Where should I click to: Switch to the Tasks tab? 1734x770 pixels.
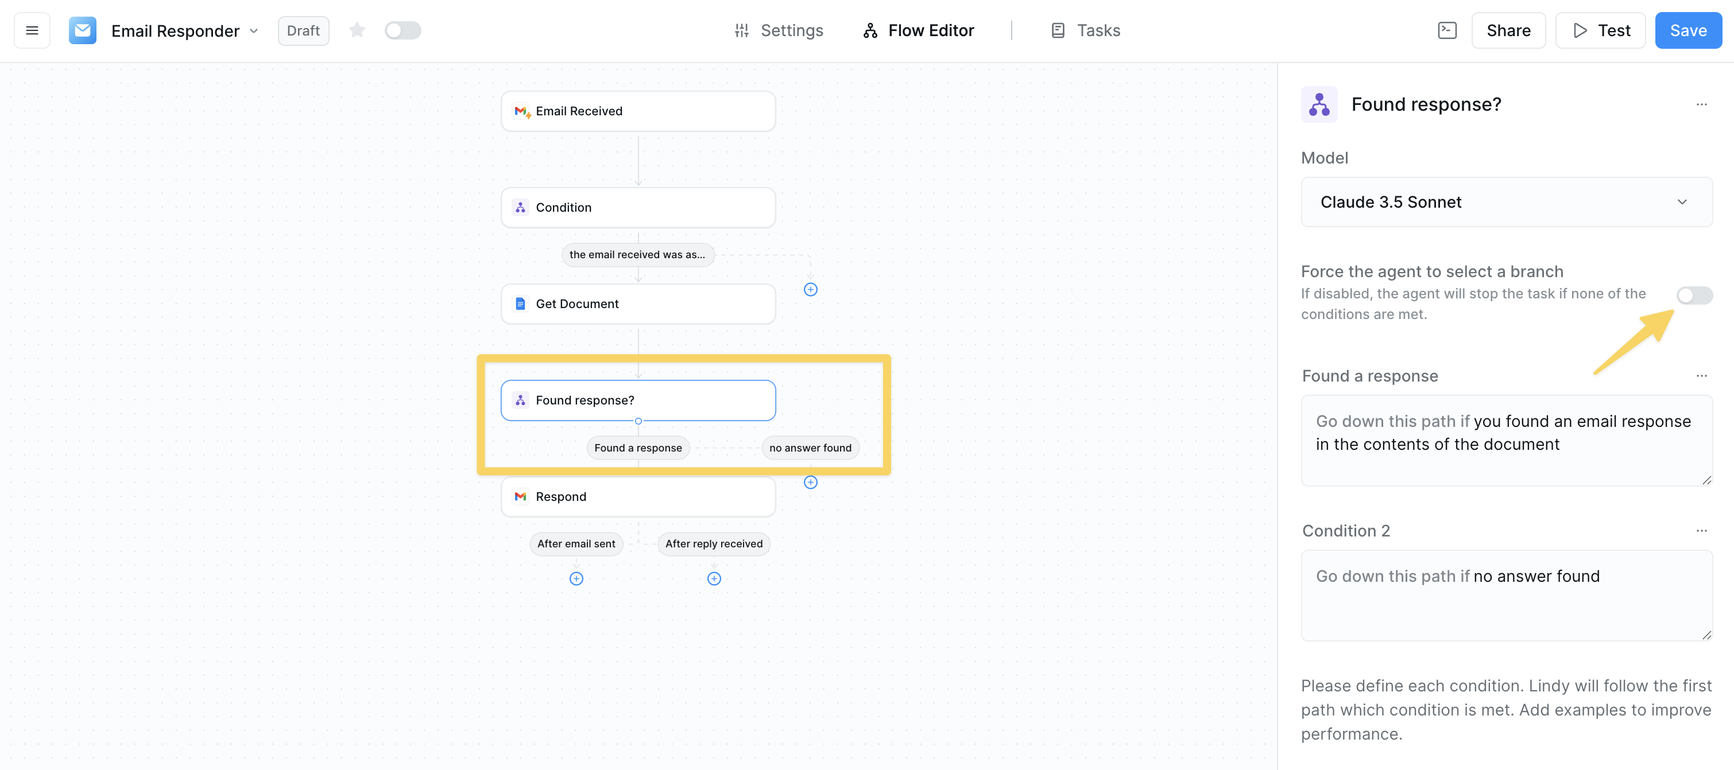[1085, 30]
